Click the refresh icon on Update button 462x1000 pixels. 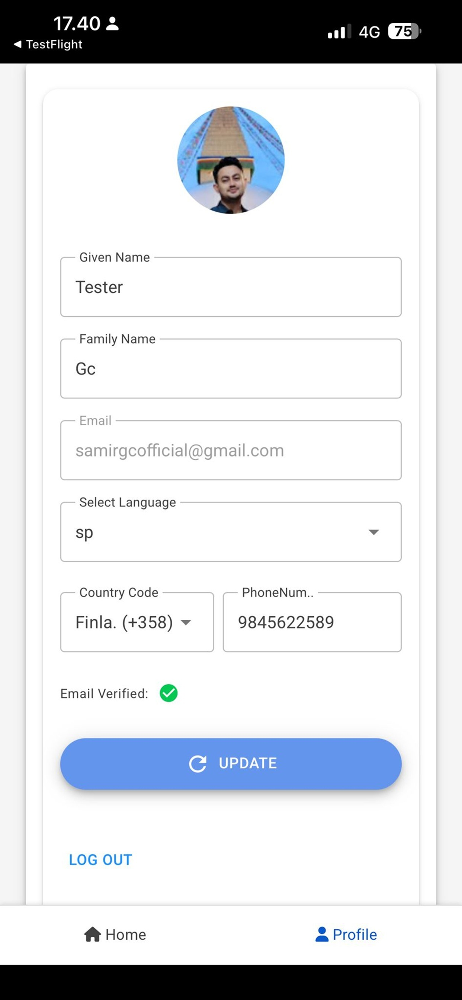198,764
